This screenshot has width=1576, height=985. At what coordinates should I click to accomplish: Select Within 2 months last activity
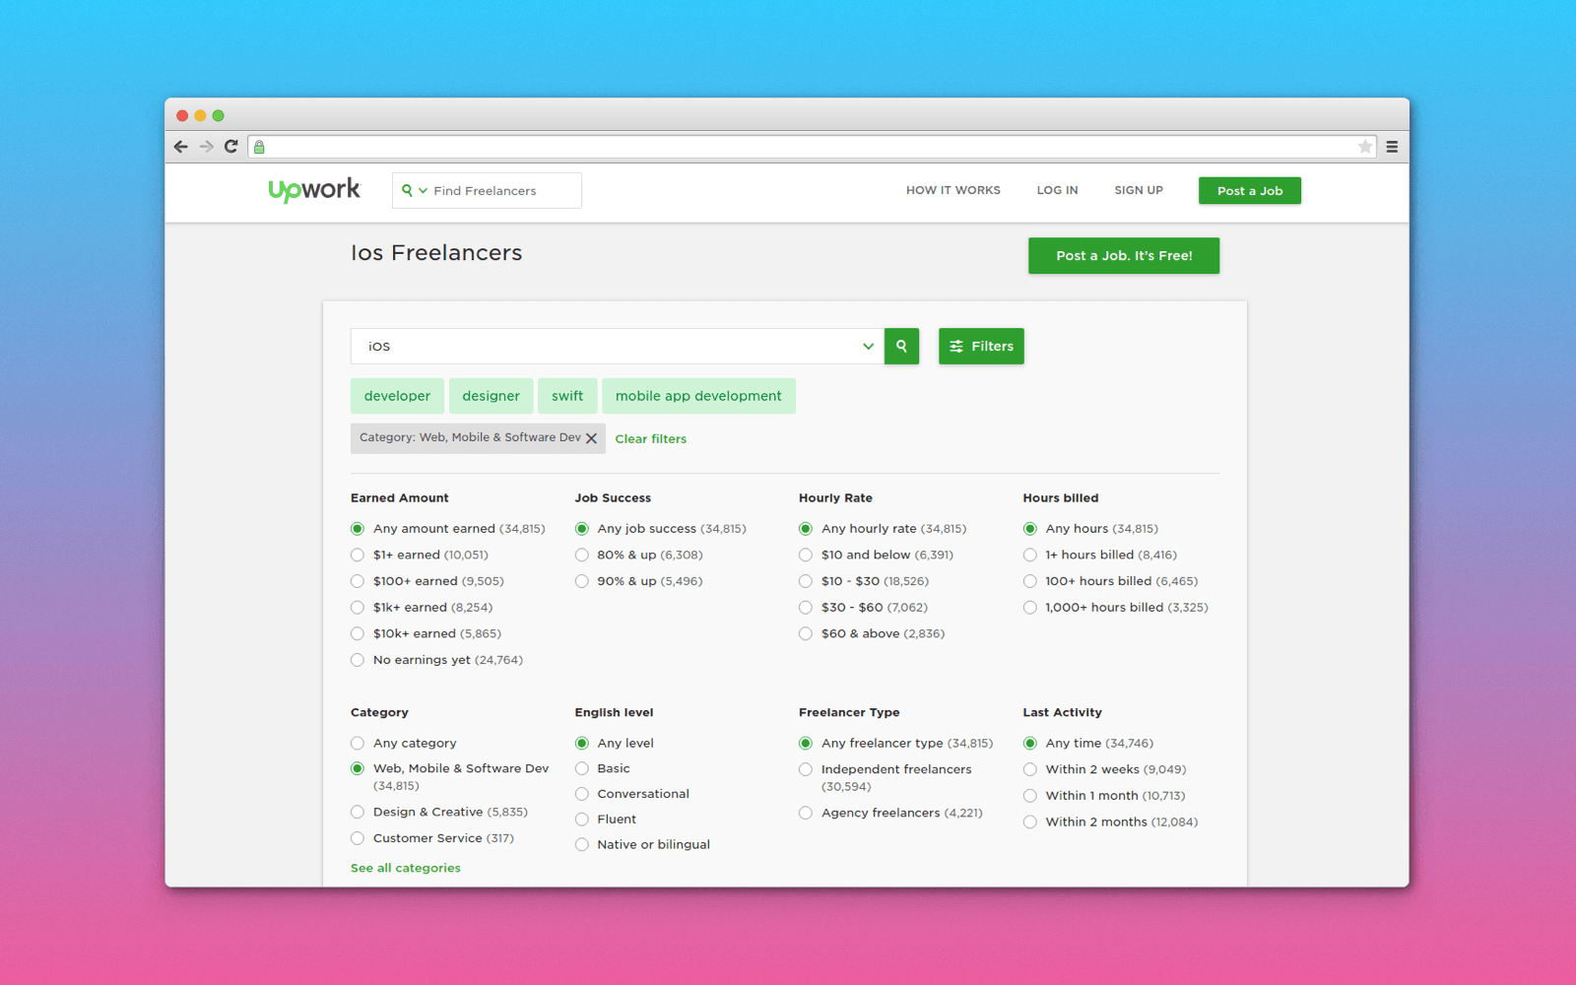1030,822
